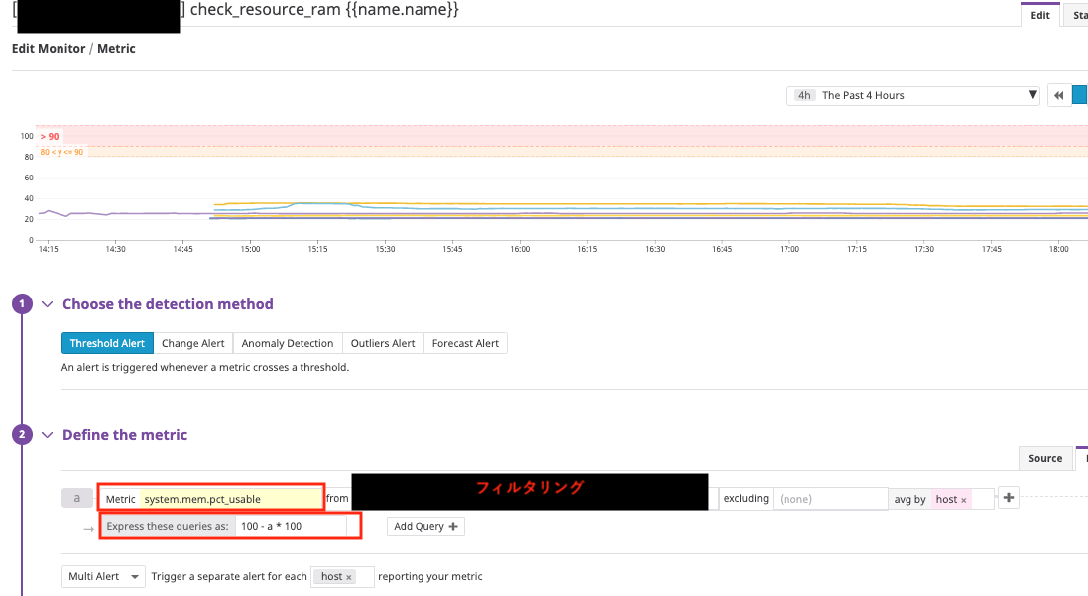Select the Threshold Alert detection method

(107, 343)
